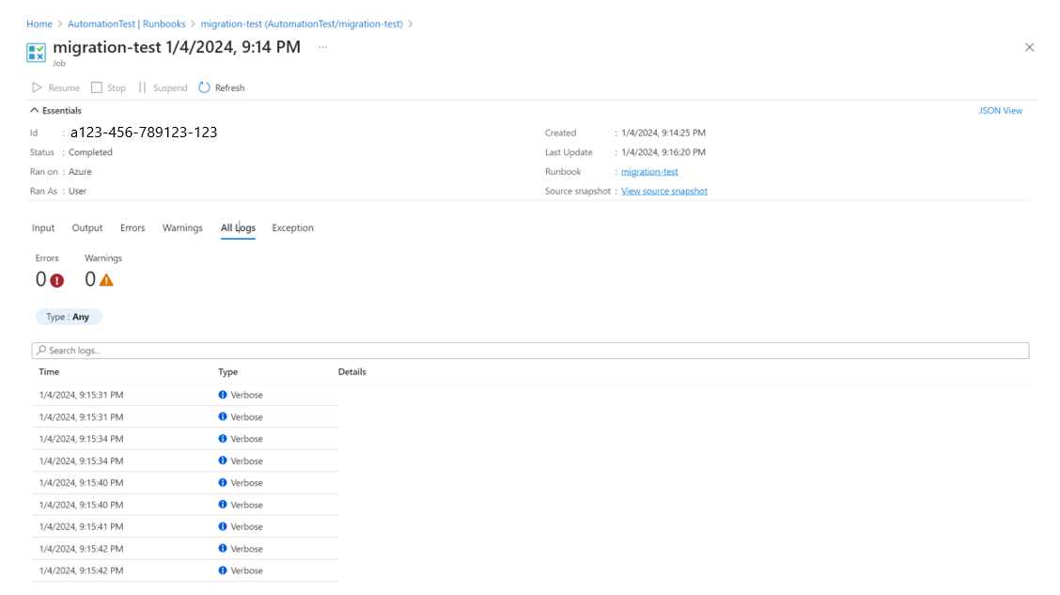Screen dimensions: 1060x595
Task: Select the All Logs tab
Action: 238,227
